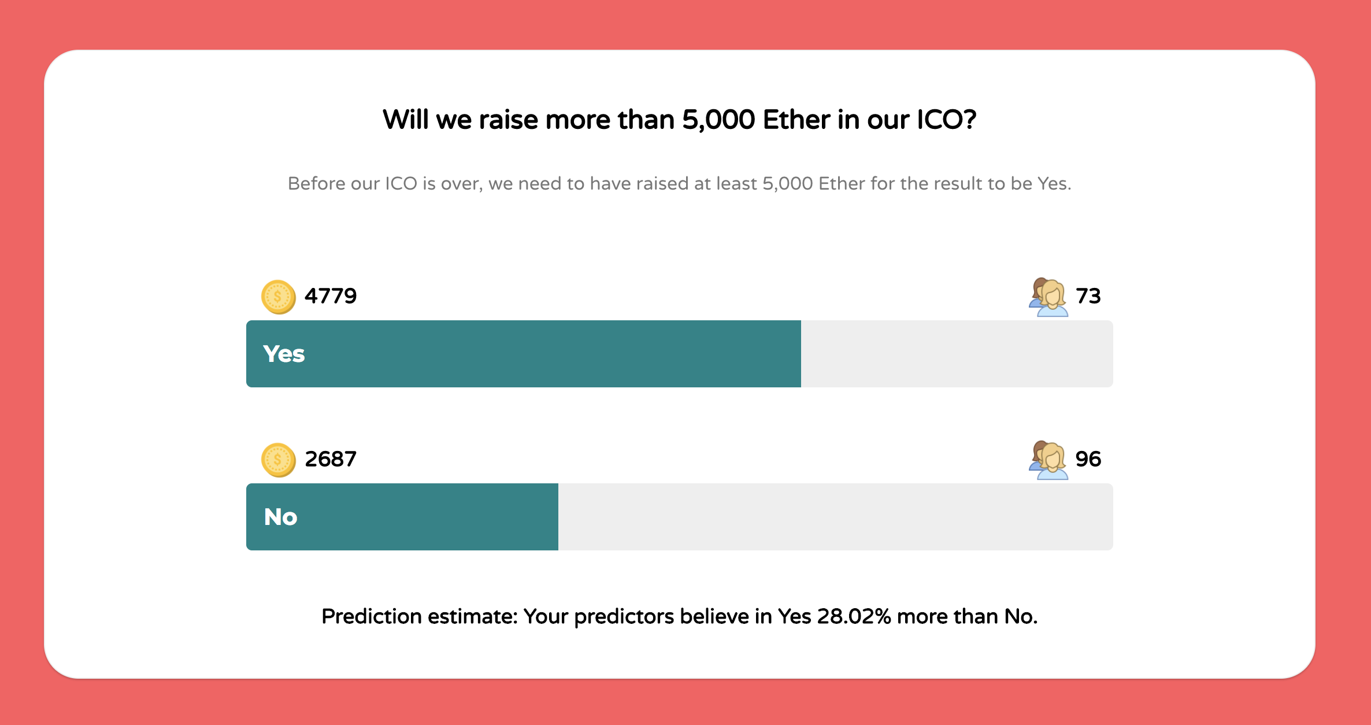Image resolution: width=1371 pixels, height=725 pixels.
Task: Click the people icon beside 96
Action: (1048, 460)
